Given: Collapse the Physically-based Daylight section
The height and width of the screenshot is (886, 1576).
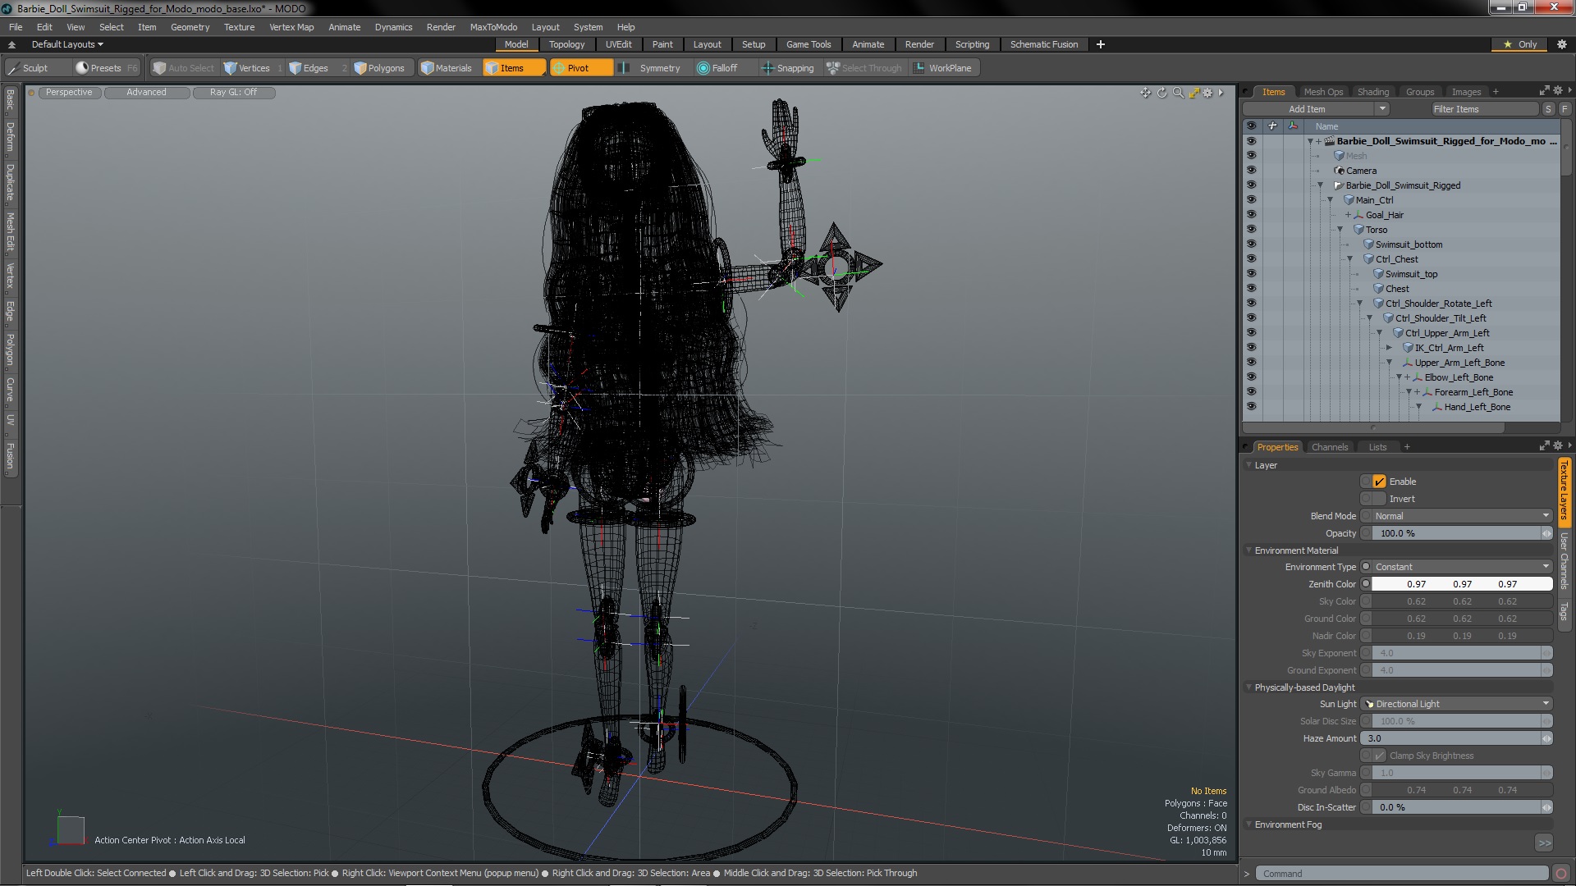Looking at the screenshot, I should pyautogui.click(x=1249, y=687).
